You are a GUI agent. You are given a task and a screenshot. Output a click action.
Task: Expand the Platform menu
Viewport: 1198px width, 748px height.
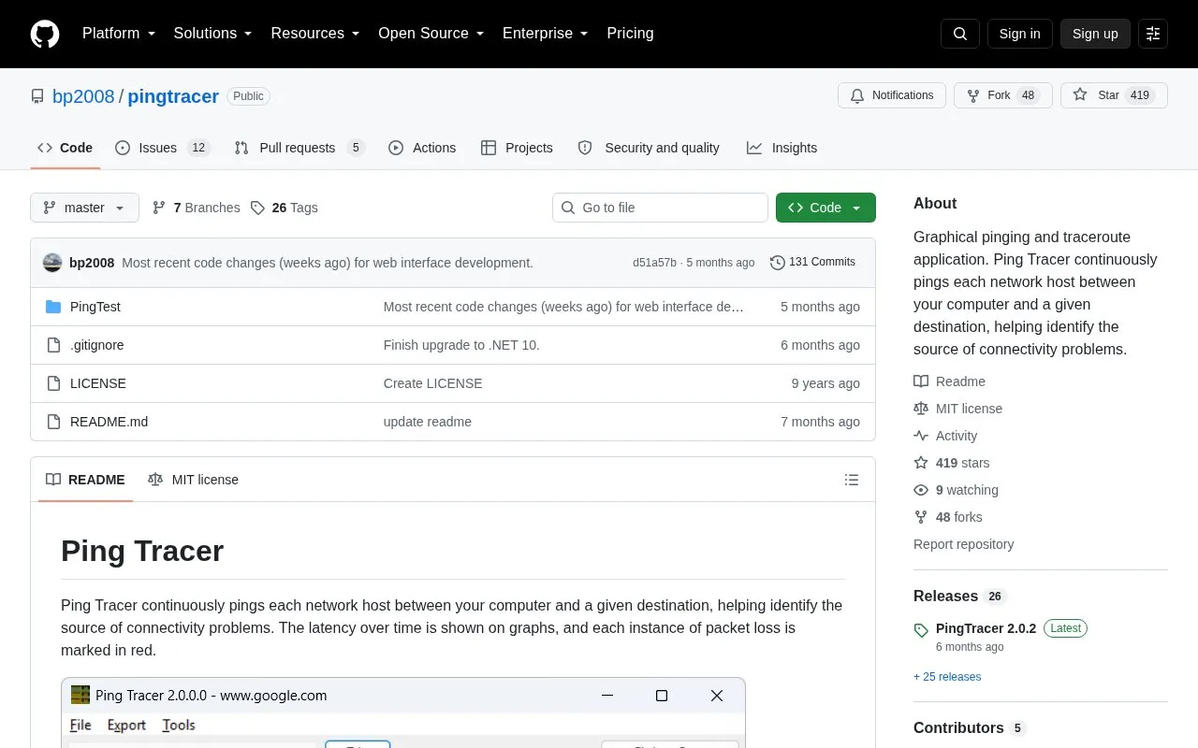point(119,34)
